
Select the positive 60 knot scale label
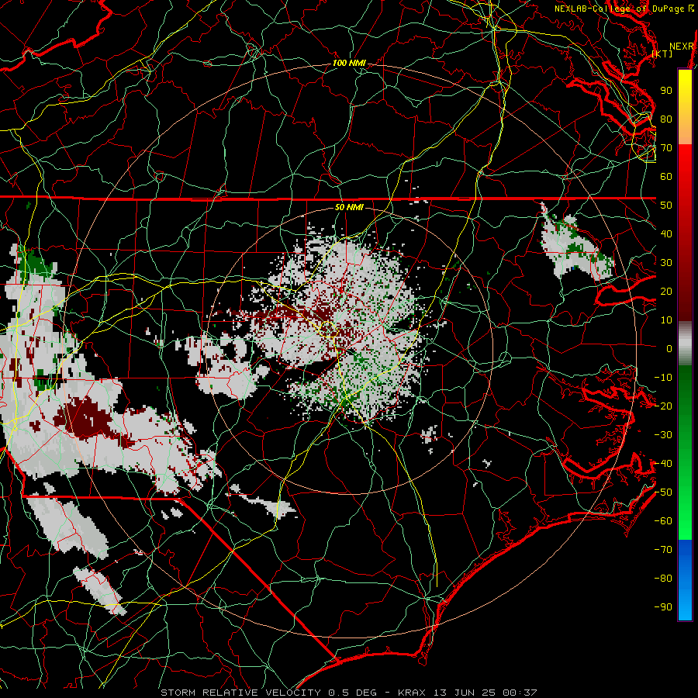point(666,177)
